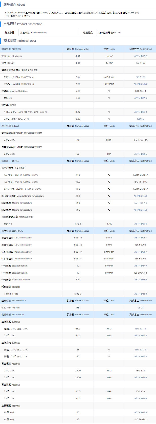Viewport: 156px width, 424px height.
Task: Click ASTM D1525 in Vicat Softening Temperature row
Action: tap(140, 196)
